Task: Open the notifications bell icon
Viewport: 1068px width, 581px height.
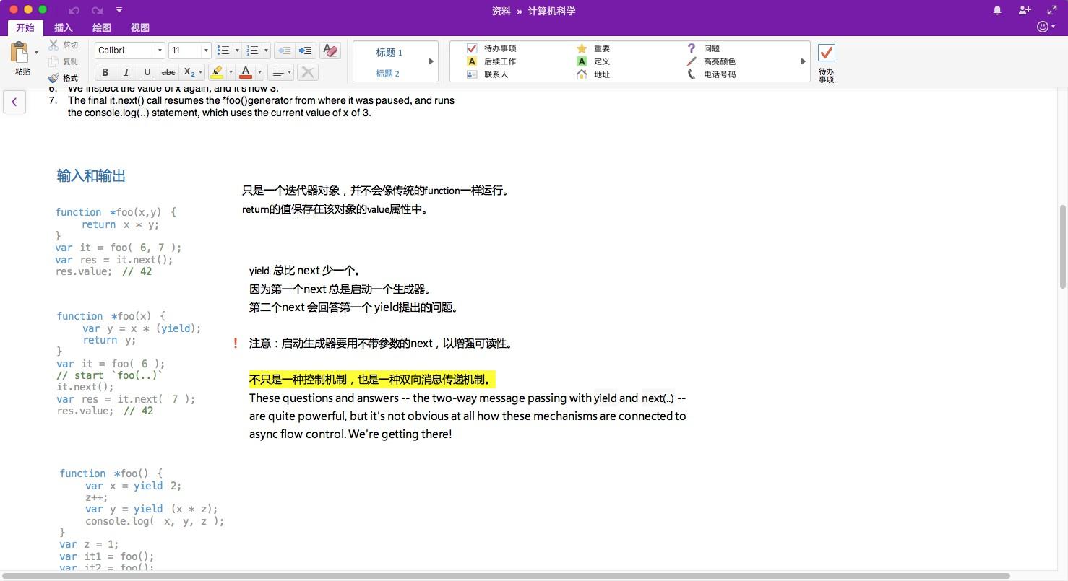Action: click(x=996, y=11)
